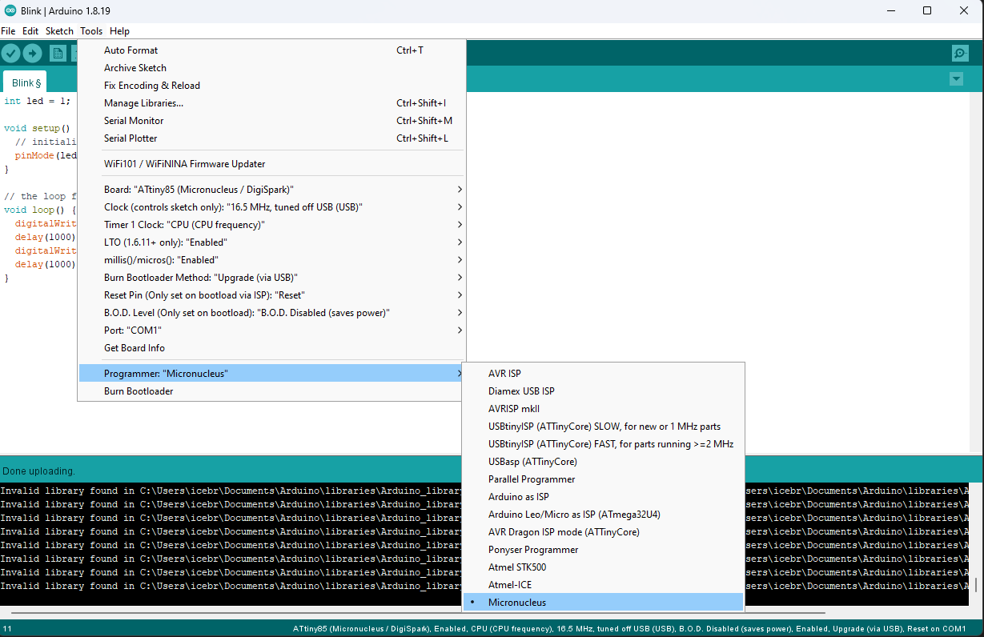Screen dimensions: 984x637
Task: Open the File menu
Action: click(8, 31)
